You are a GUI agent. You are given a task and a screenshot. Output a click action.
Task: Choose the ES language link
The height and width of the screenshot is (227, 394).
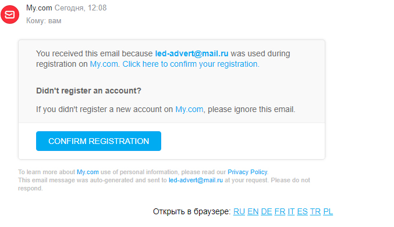click(x=302, y=212)
